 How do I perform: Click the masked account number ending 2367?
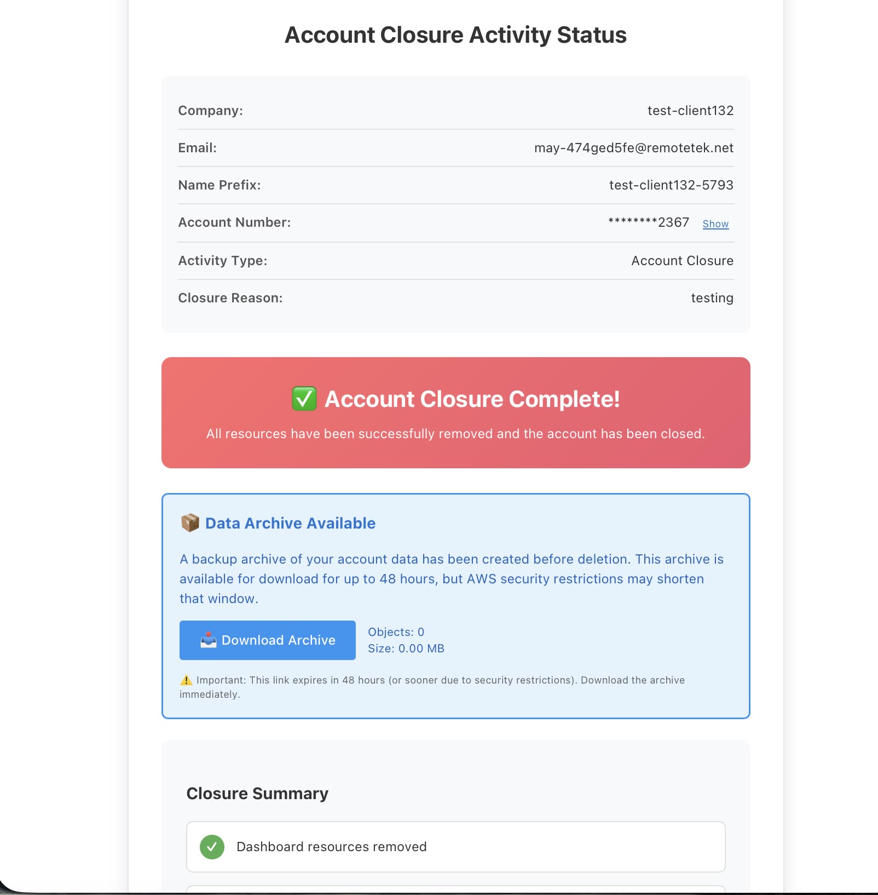pyautogui.click(x=649, y=222)
